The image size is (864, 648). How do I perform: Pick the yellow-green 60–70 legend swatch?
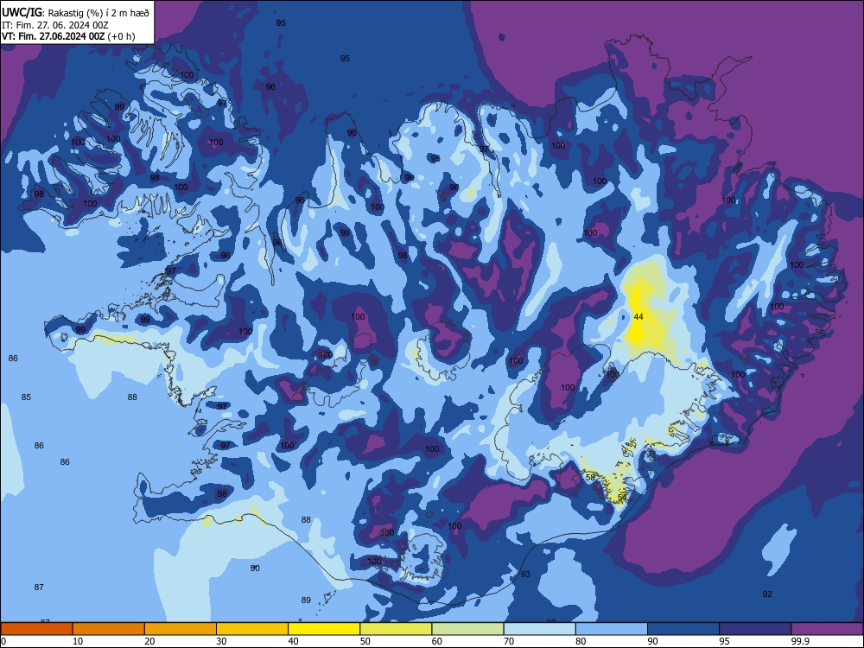467,629
